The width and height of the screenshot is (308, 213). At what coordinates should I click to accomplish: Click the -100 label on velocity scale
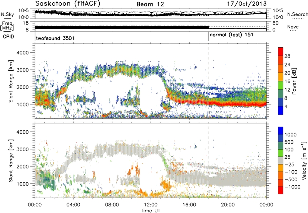click(291, 172)
